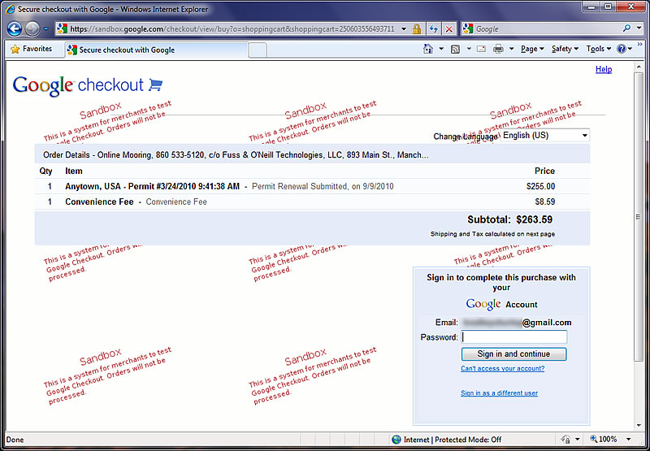650x451 pixels.
Task: Expand the address bar URL history dropdown
Action: 404,28
